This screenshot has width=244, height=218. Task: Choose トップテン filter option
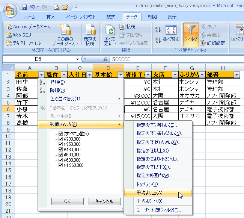pos(158,185)
